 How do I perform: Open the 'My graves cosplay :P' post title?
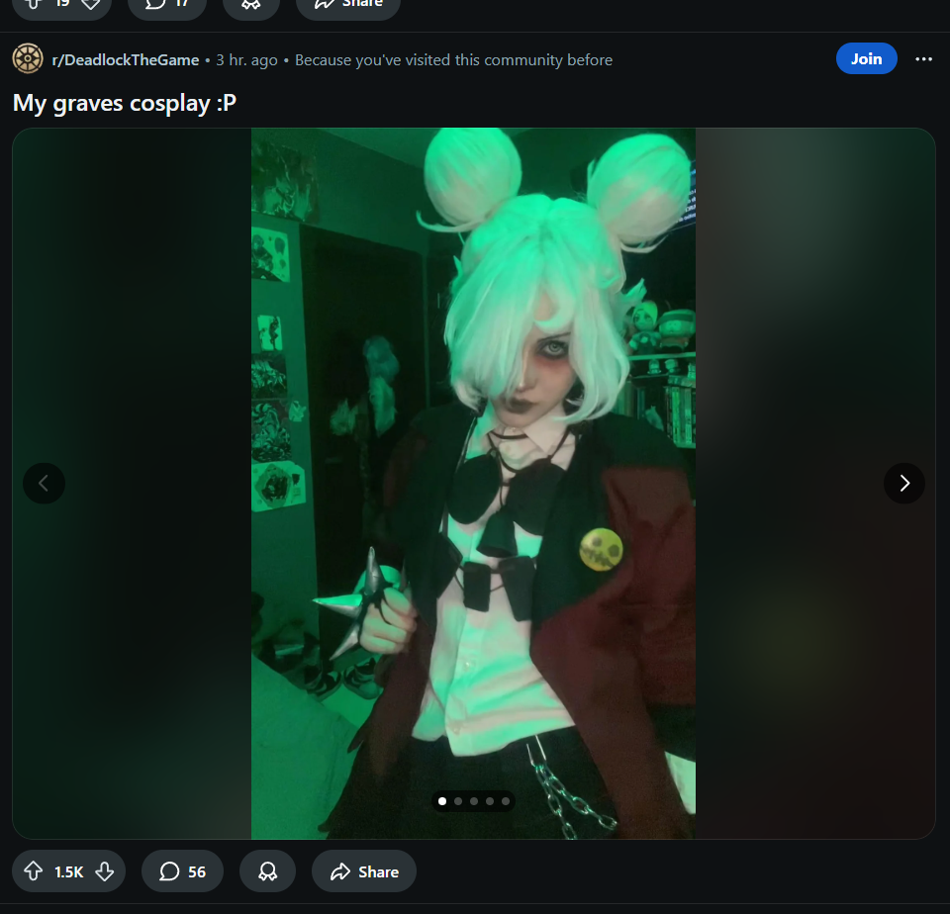pyautogui.click(x=125, y=103)
